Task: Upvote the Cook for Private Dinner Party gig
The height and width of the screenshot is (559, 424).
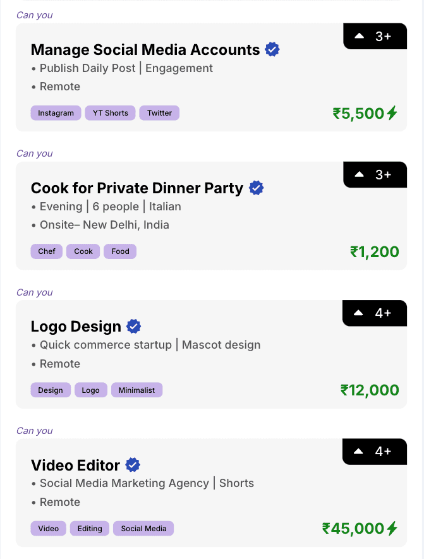Action: pyautogui.click(x=359, y=174)
